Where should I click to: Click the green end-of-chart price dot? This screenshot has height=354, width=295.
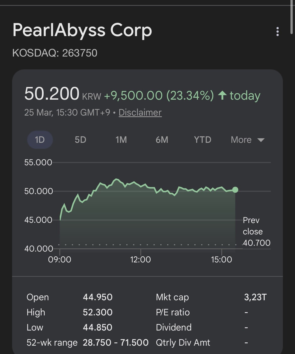pos(235,190)
